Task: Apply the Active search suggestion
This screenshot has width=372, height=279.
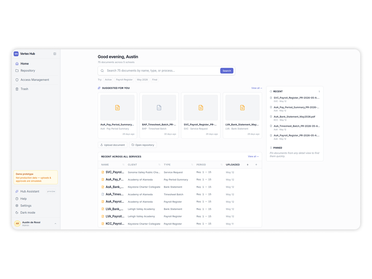Action: [108, 80]
